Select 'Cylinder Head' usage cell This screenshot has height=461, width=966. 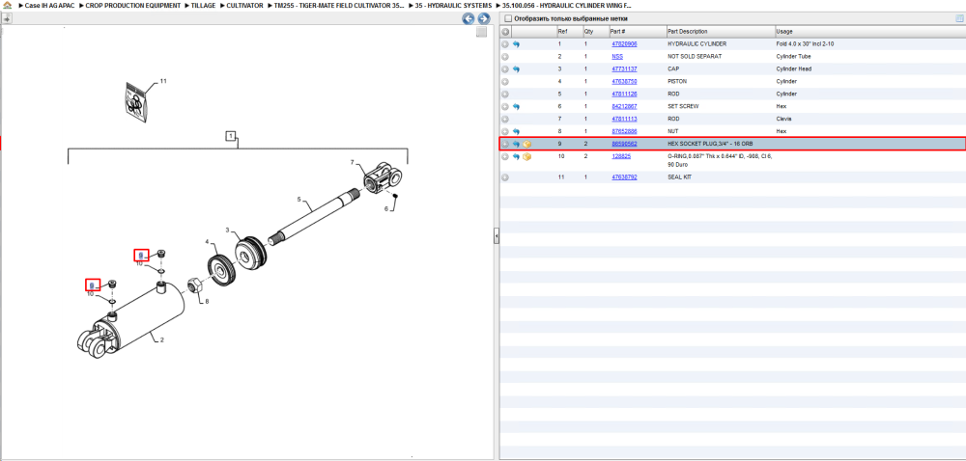click(794, 69)
